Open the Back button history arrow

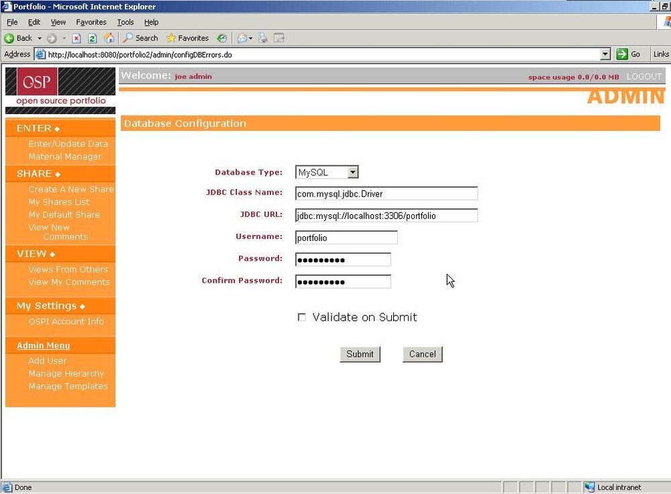[40, 38]
